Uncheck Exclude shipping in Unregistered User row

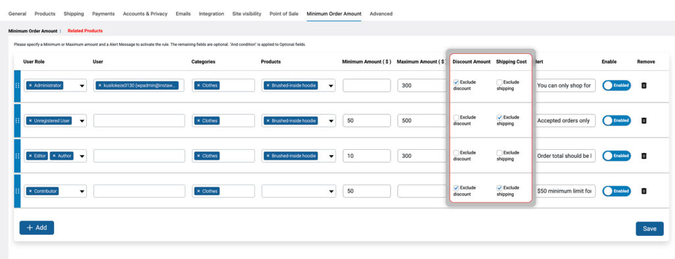[x=500, y=117]
